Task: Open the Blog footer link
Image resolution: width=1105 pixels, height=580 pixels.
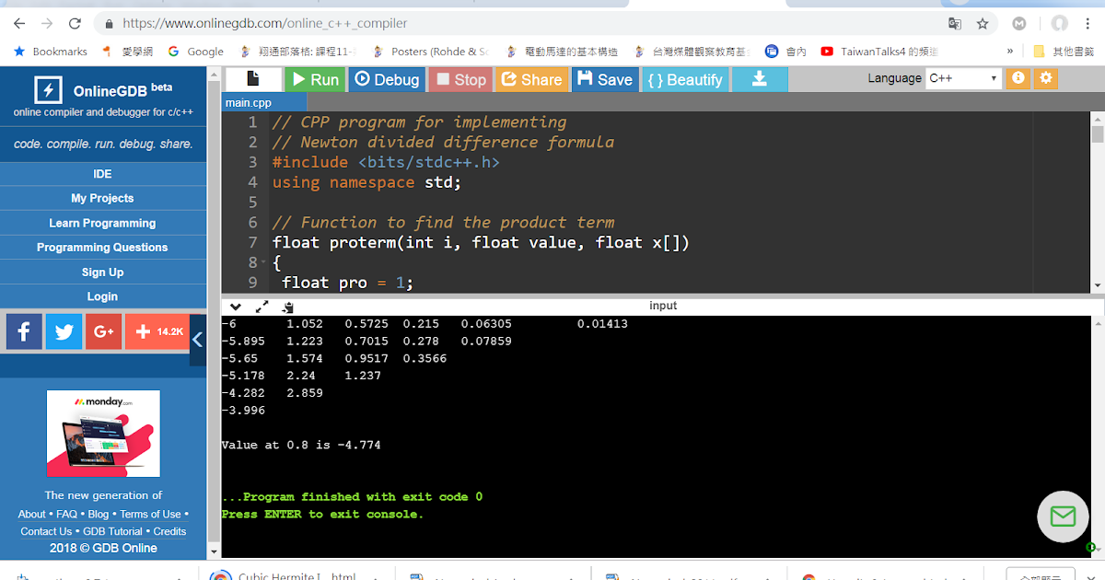Action: click(98, 515)
